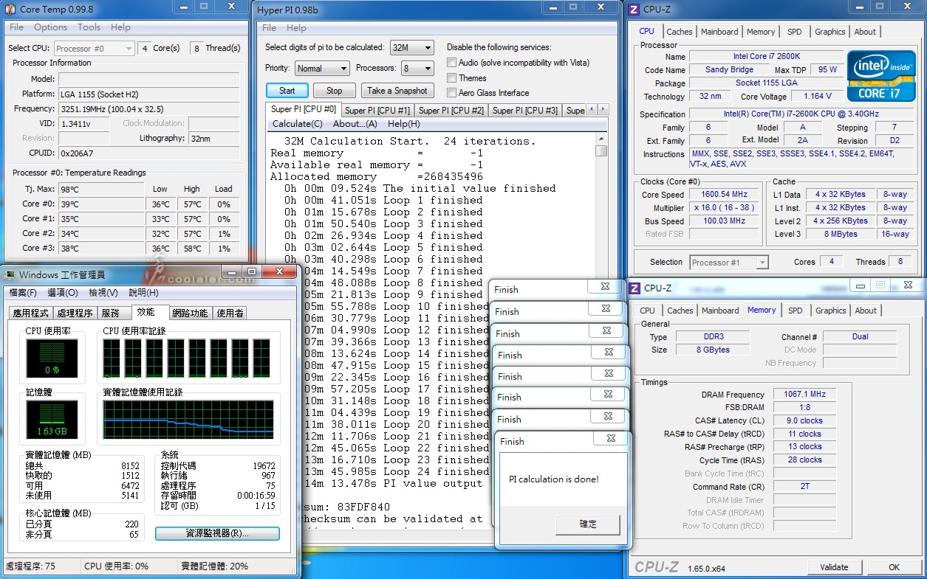Viewport: 927px width, 579px height.
Task: Click the 記憶體 gauge showing 1.63 GB
Action: coord(52,420)
